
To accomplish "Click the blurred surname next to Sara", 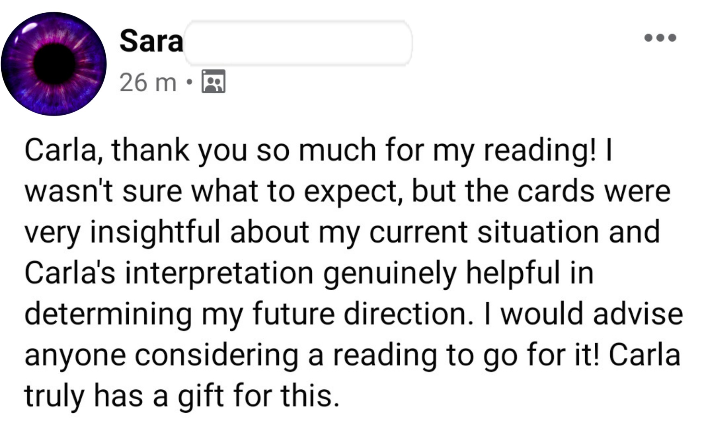I will [x=298, y=43].
